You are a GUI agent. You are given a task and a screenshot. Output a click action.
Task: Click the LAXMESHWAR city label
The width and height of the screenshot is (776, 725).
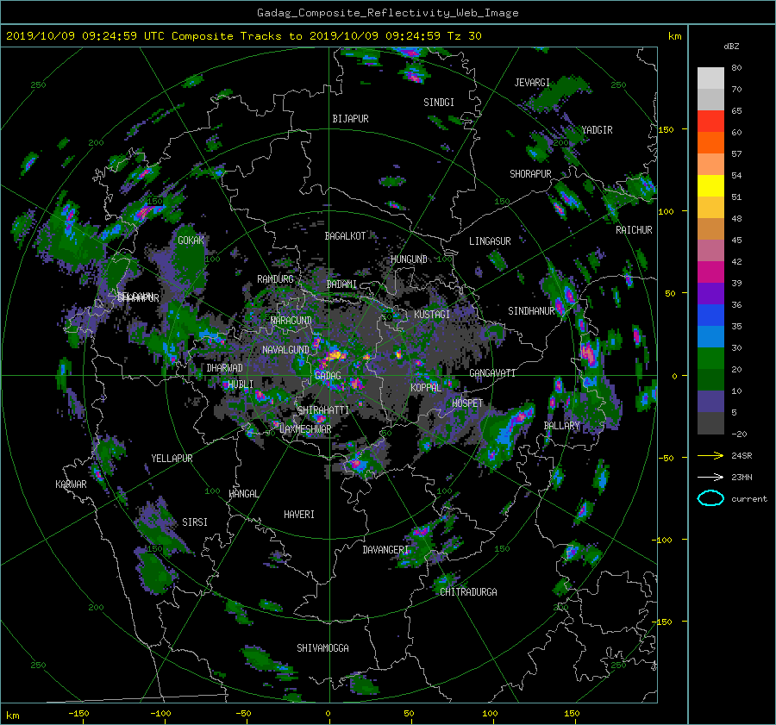(x=305, y=429)
